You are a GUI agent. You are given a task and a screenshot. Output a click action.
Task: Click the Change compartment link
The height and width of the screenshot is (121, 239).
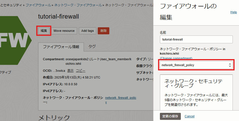[x=176, y=58]
